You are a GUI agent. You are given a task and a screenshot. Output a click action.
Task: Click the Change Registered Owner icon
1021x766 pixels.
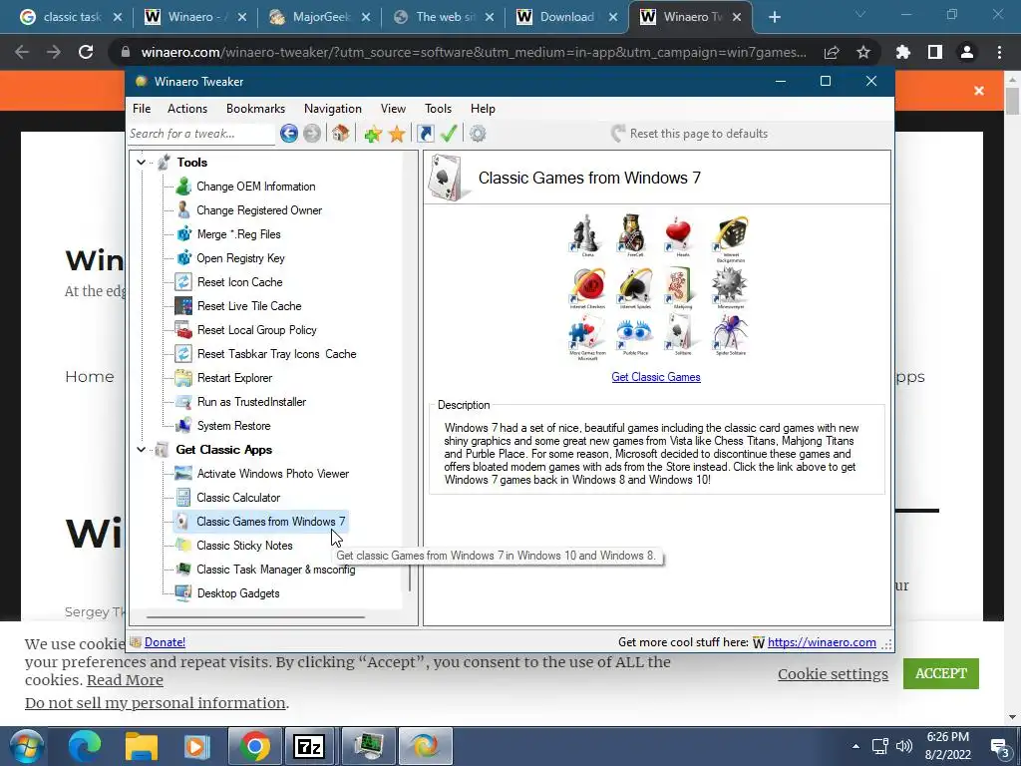183,210
